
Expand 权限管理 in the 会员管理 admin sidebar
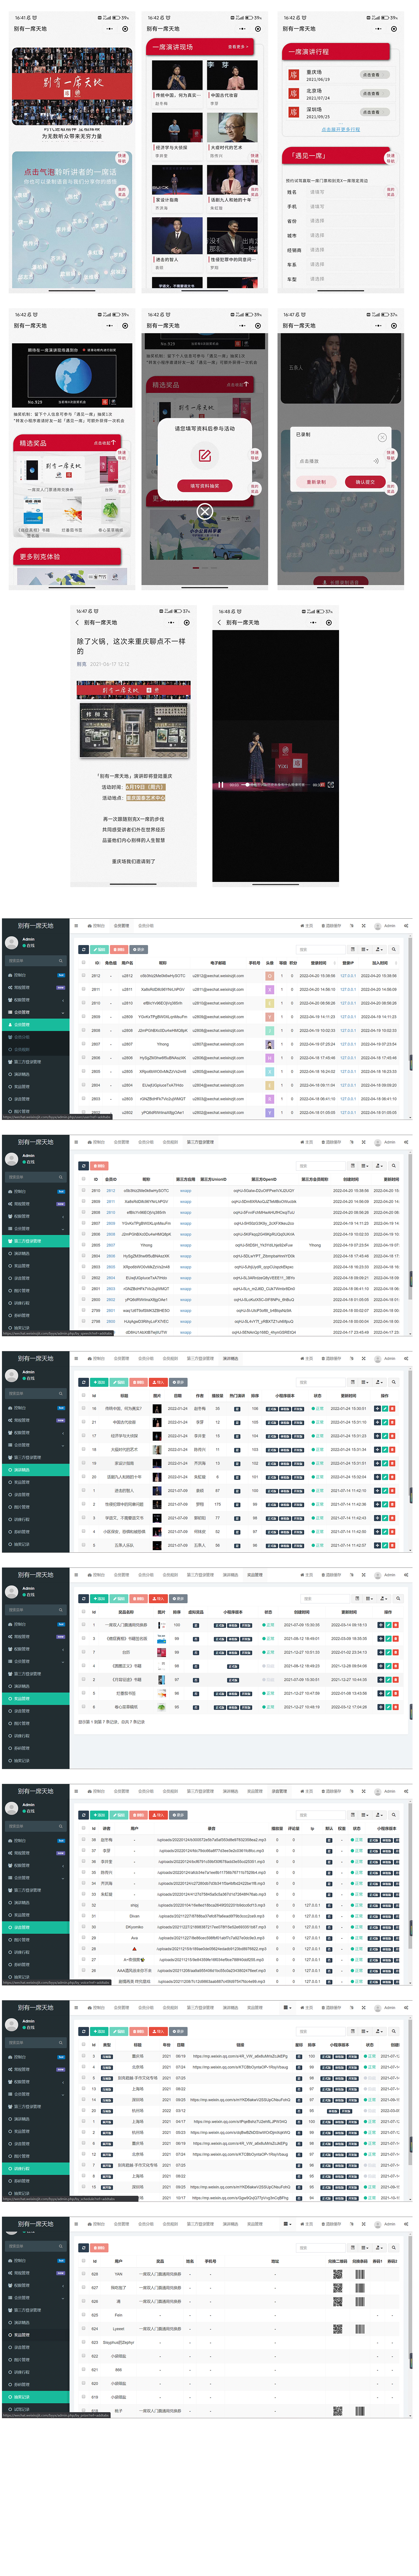click(x=35, y=1000)
